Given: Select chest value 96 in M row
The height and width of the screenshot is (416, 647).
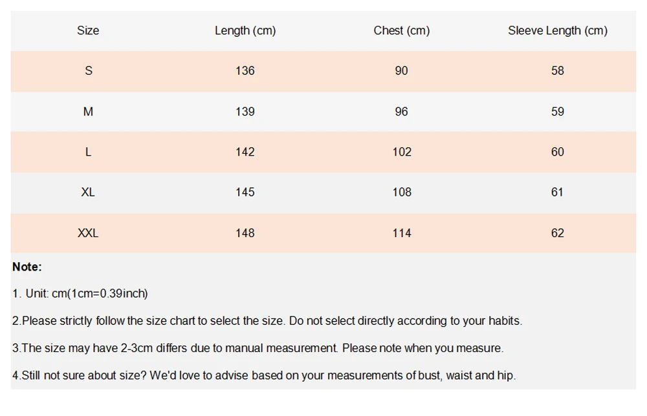Looking at the screenshot, I should pyautogui.click(x=401, y=112).
